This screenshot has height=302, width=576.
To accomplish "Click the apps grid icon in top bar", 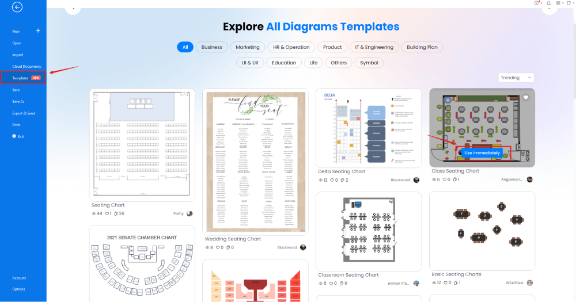I will point(558,3).
